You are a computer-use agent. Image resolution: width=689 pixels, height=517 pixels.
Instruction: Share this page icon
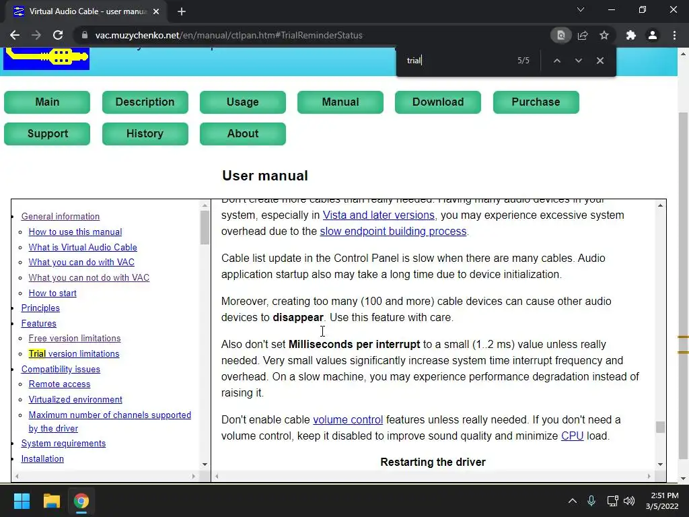[583, 35]
